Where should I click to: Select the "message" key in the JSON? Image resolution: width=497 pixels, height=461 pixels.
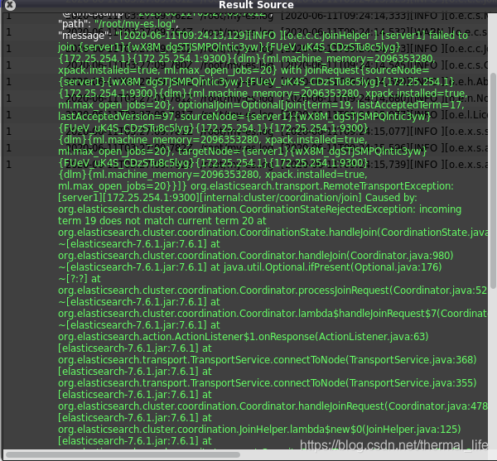coord(83,36)
